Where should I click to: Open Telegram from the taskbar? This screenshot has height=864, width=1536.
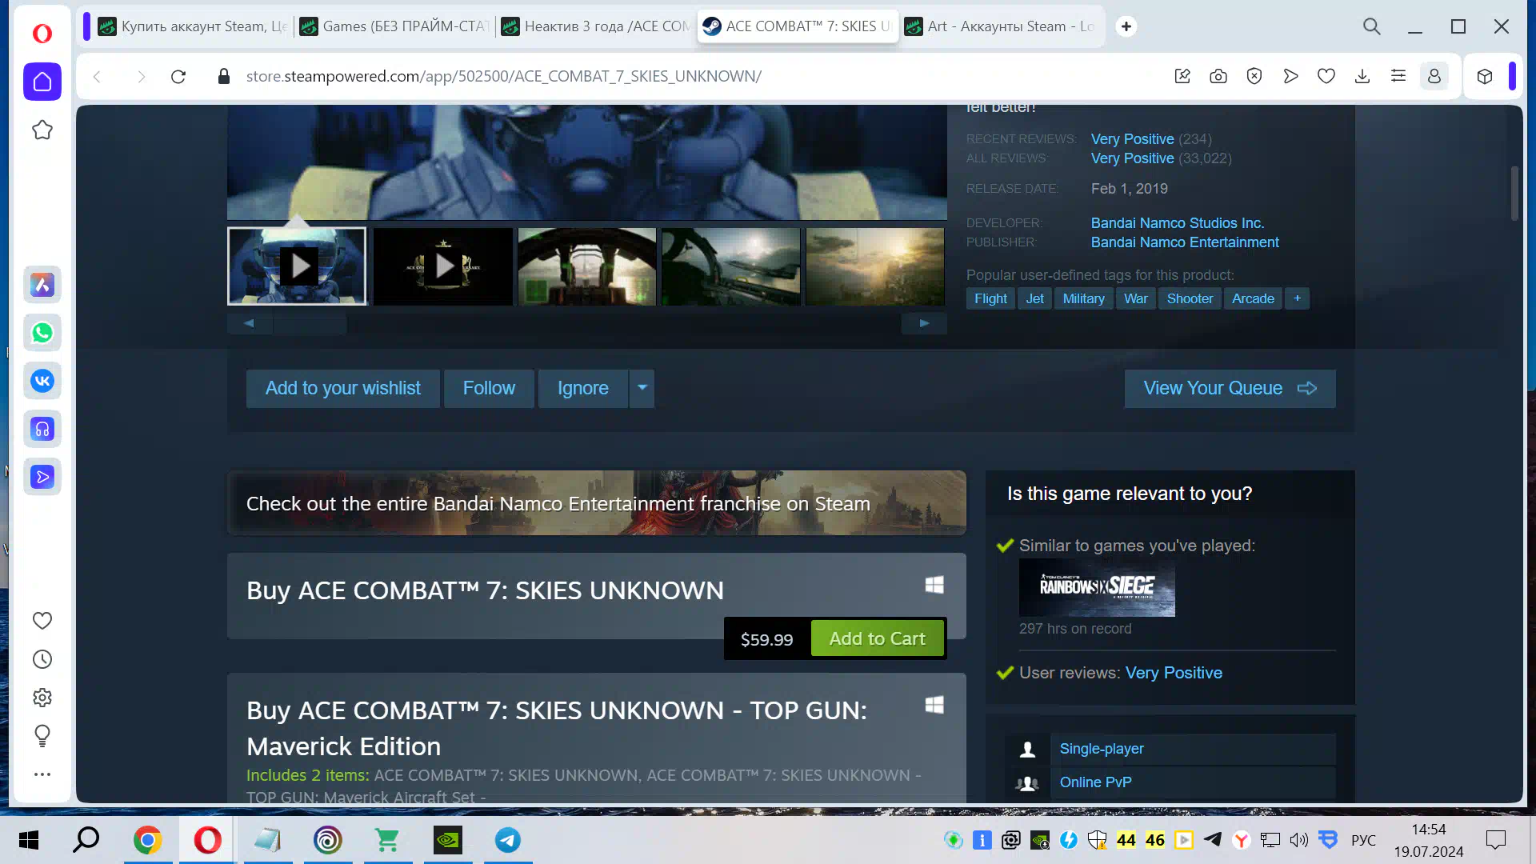point(507,840)
